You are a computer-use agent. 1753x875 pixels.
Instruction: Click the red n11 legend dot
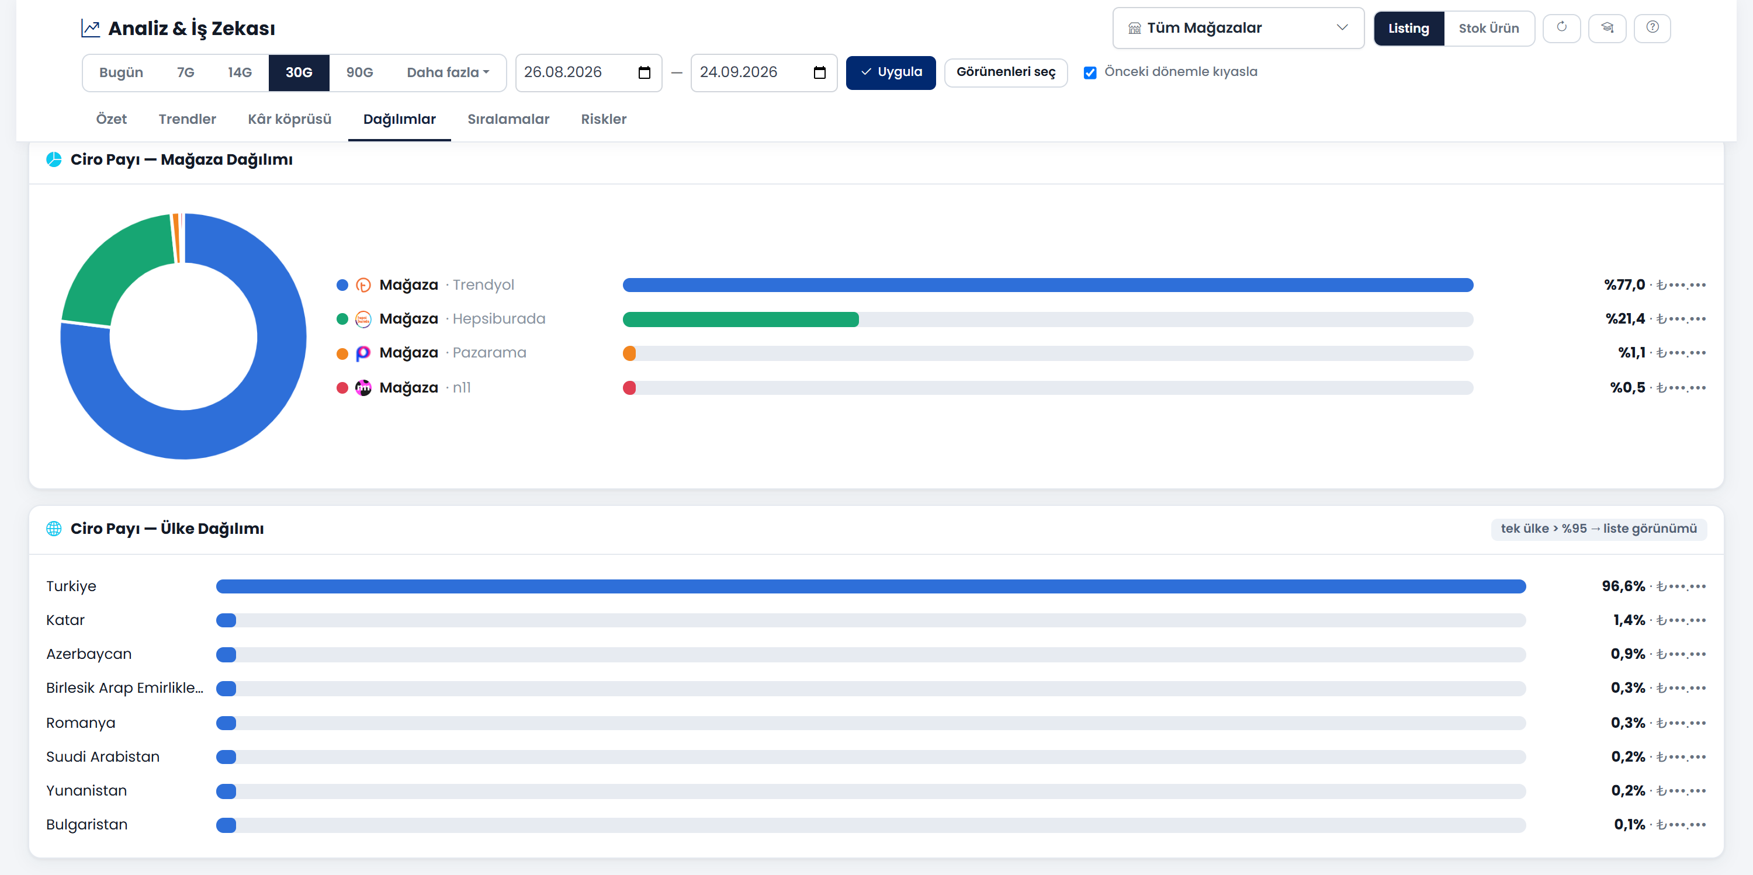(x=342, y=388)
